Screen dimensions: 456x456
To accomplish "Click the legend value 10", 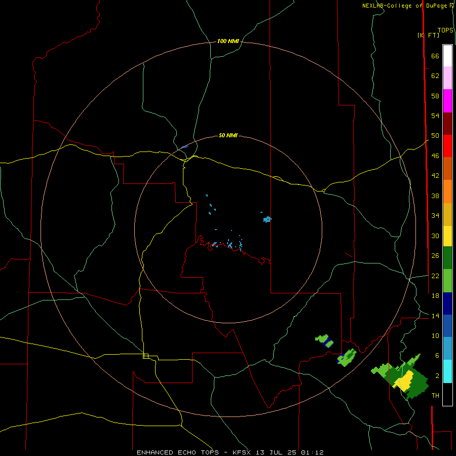I will coord(435,335).
